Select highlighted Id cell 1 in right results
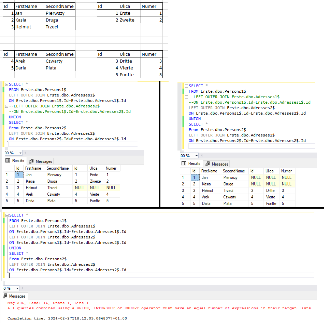Image resolution: width=329 pixels, height=327 pixels. (195, 178)
